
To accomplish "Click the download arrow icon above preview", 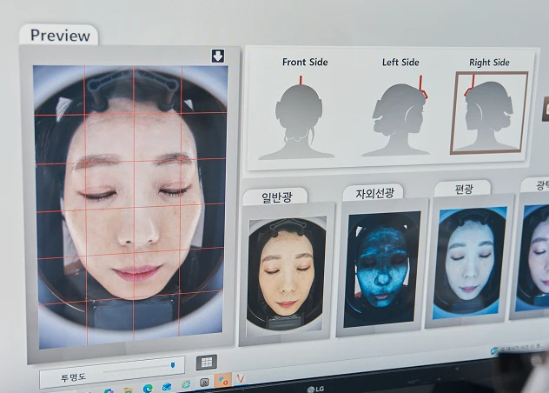I will 218,57.
